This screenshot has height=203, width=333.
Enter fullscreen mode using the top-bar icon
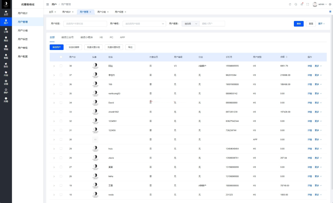point(308,4)
